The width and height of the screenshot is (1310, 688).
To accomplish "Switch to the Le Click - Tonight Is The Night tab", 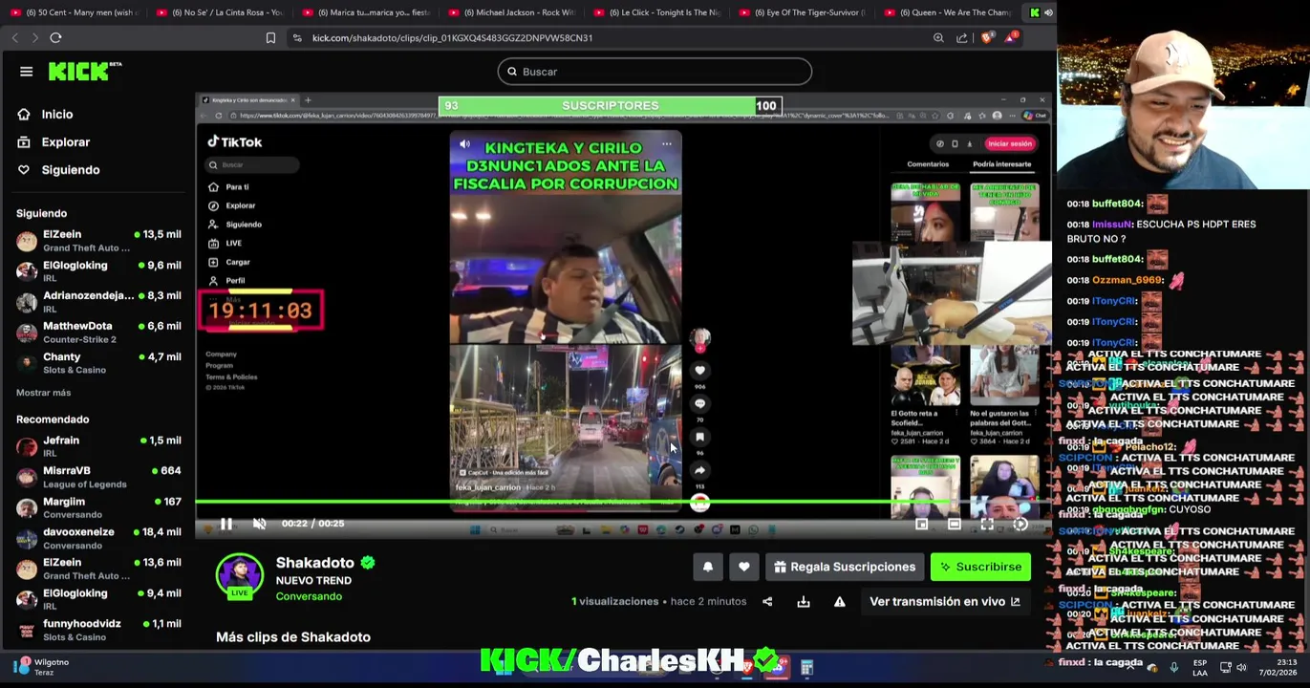I will pos(658,12).
